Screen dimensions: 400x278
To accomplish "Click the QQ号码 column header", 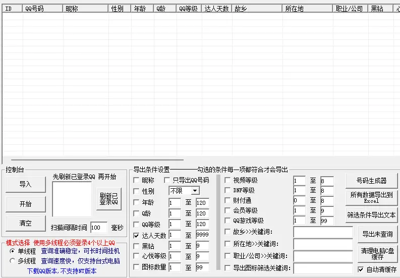I will pos(42,9).
